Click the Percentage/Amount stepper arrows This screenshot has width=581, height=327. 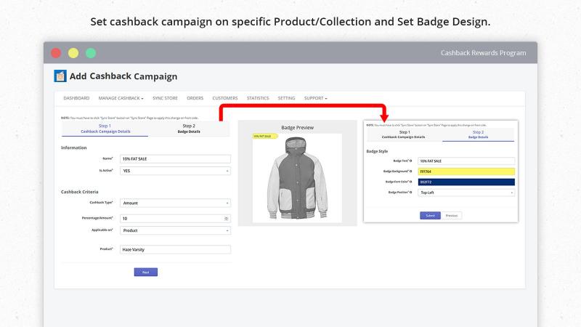(227, 219)
